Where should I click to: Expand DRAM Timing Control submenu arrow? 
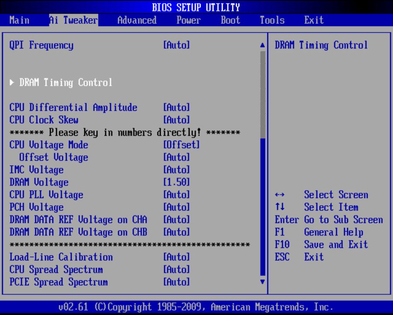12,82
